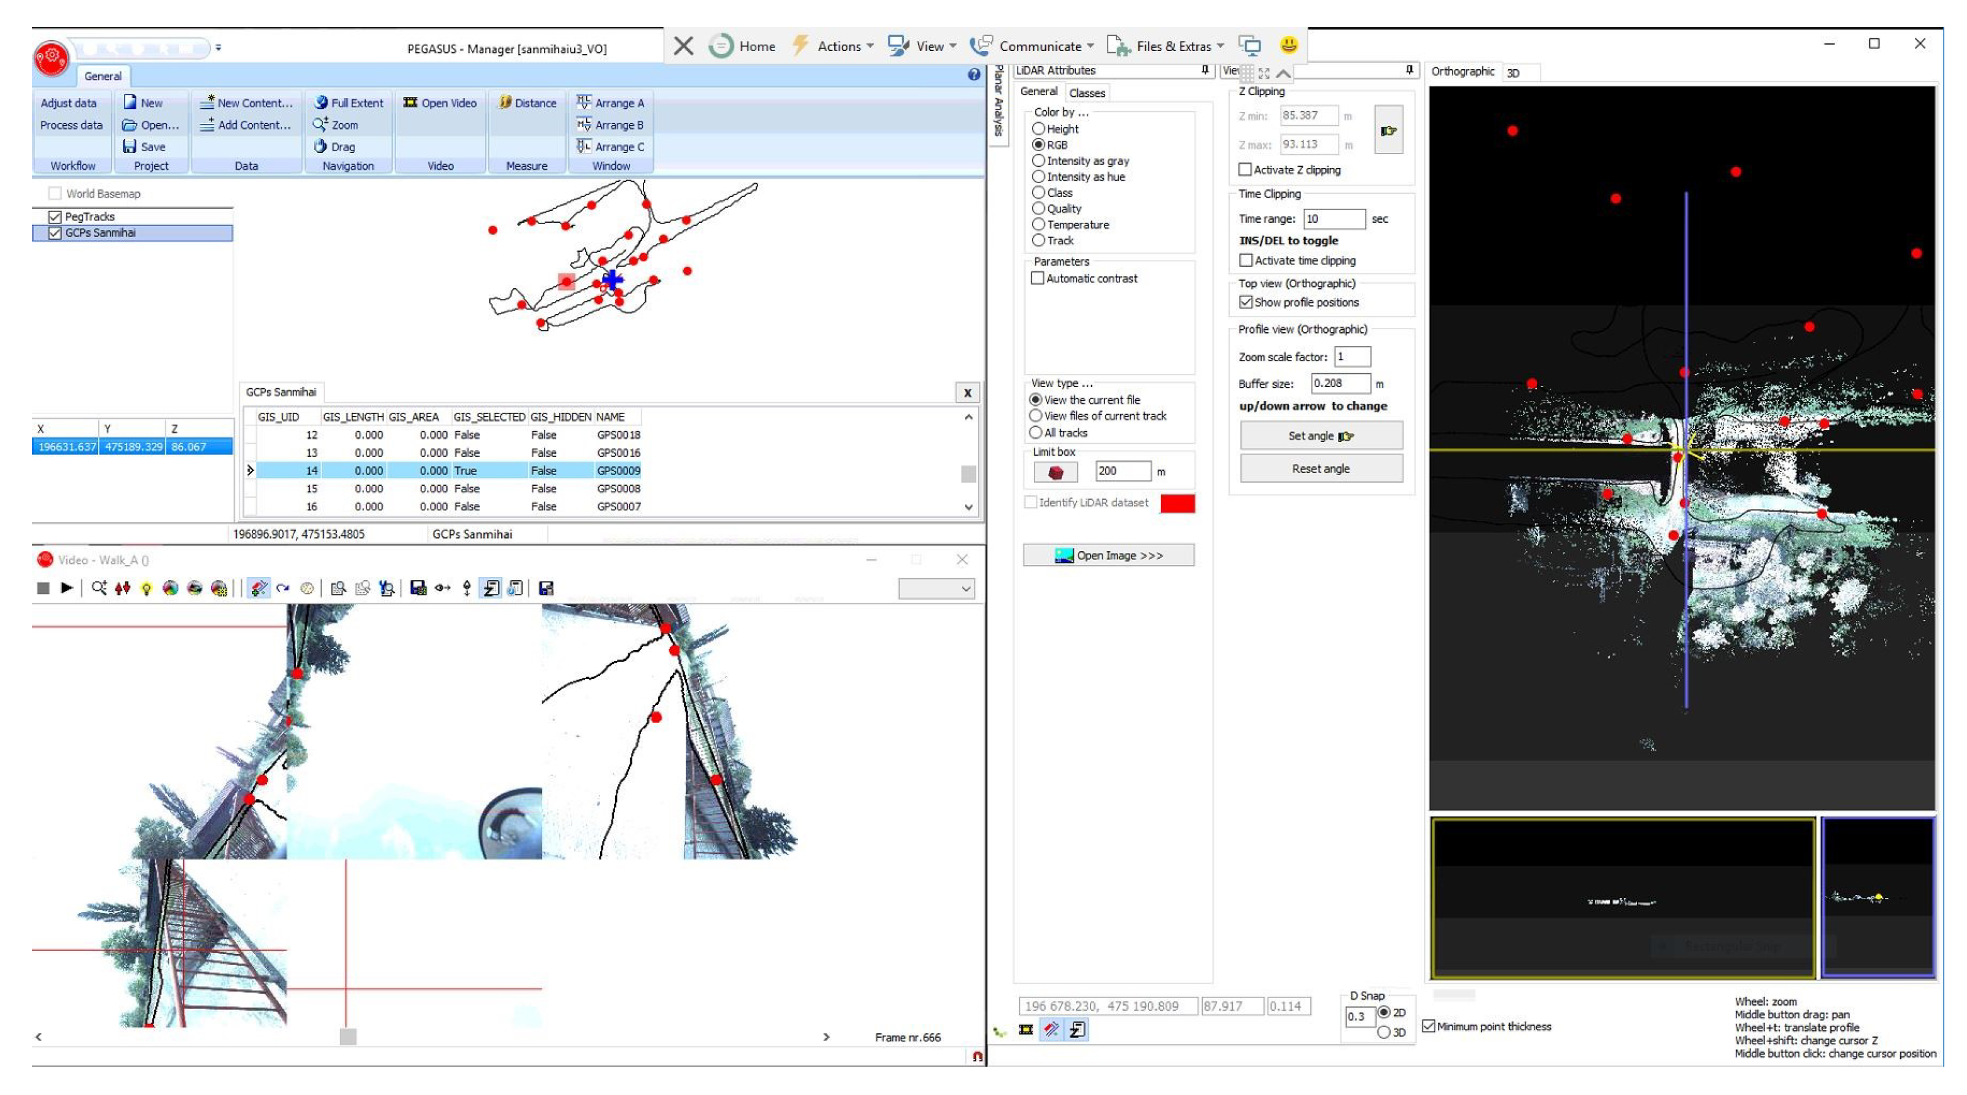1967x1095 pixels.
Task: Open the quick access toolbar dropdown arrow
Action: pos(218,47)
